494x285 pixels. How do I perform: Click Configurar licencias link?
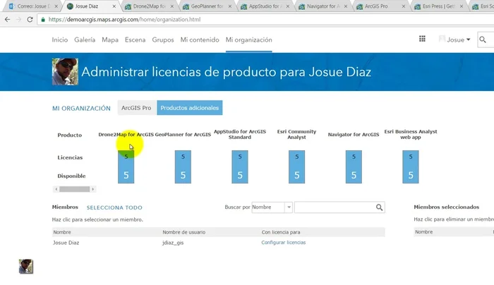coord(284,243)
